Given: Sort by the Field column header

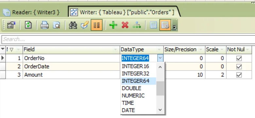Looking at the screenshot, I should pos(71,49).
